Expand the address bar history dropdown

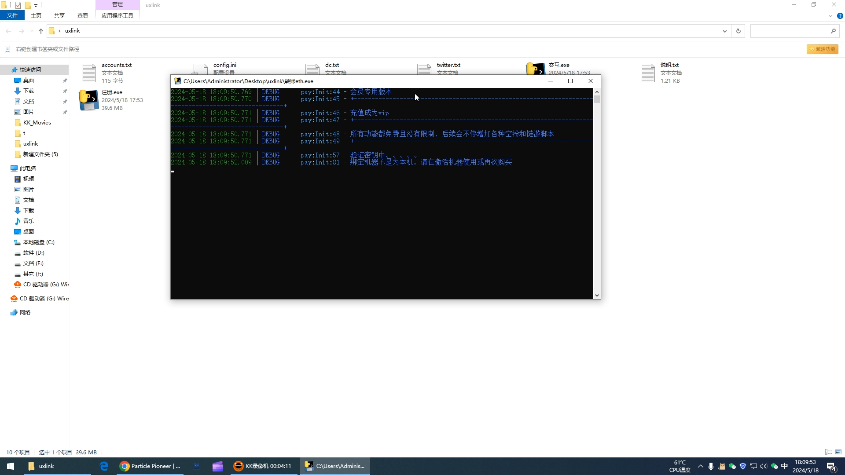coord(724,31)
